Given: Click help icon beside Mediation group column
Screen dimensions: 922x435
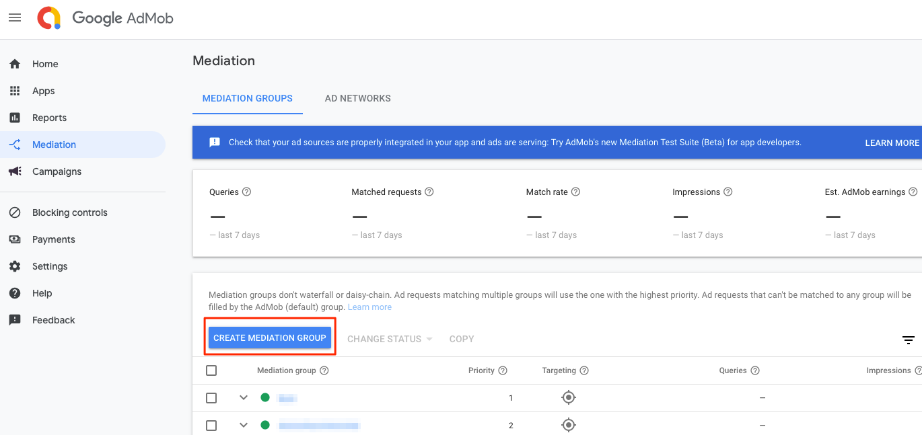Looking at the screenshot, I should [x=324, y=370].
